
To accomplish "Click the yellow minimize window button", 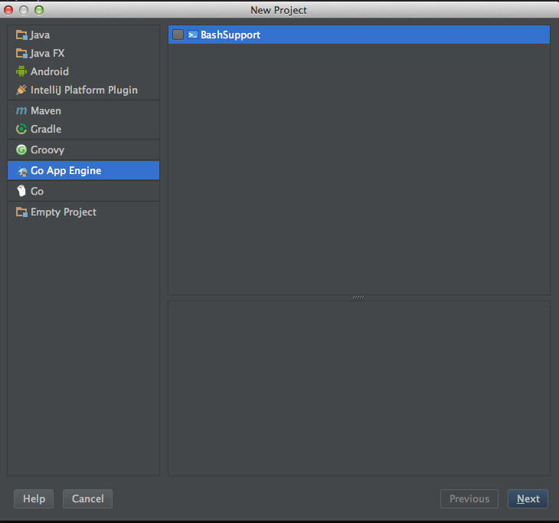I will click(x=24, y=10).
